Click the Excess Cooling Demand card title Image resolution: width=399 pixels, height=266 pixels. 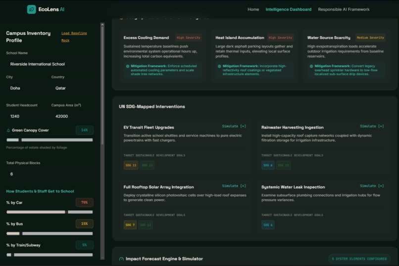click(147, 38)
